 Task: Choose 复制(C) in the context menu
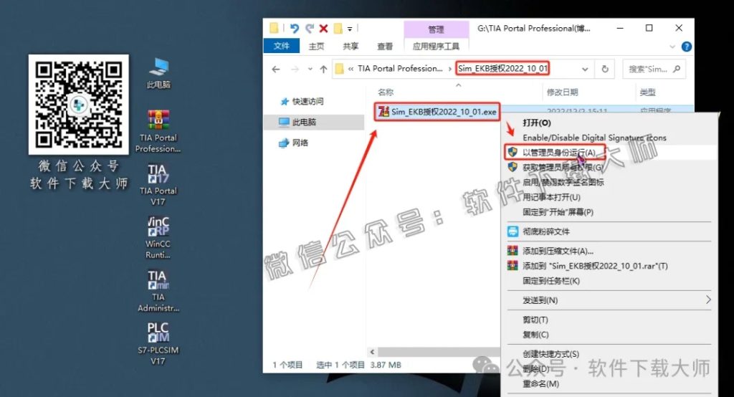click(x=535, y=335)
